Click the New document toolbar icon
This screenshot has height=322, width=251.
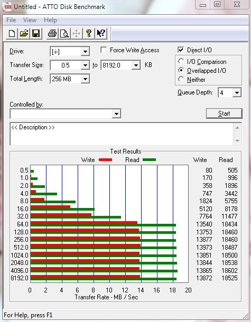click(12, 33)
